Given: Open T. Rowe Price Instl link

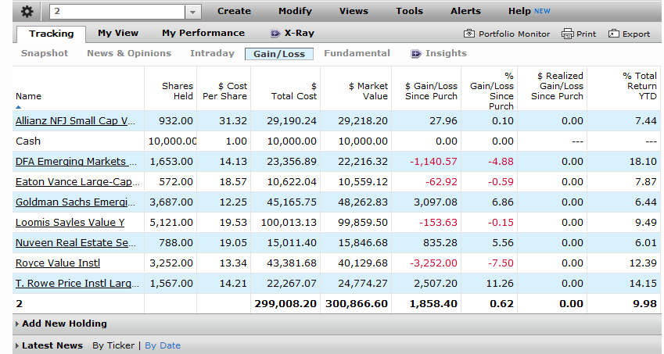Looking at the screenshot, I should 77,284.
